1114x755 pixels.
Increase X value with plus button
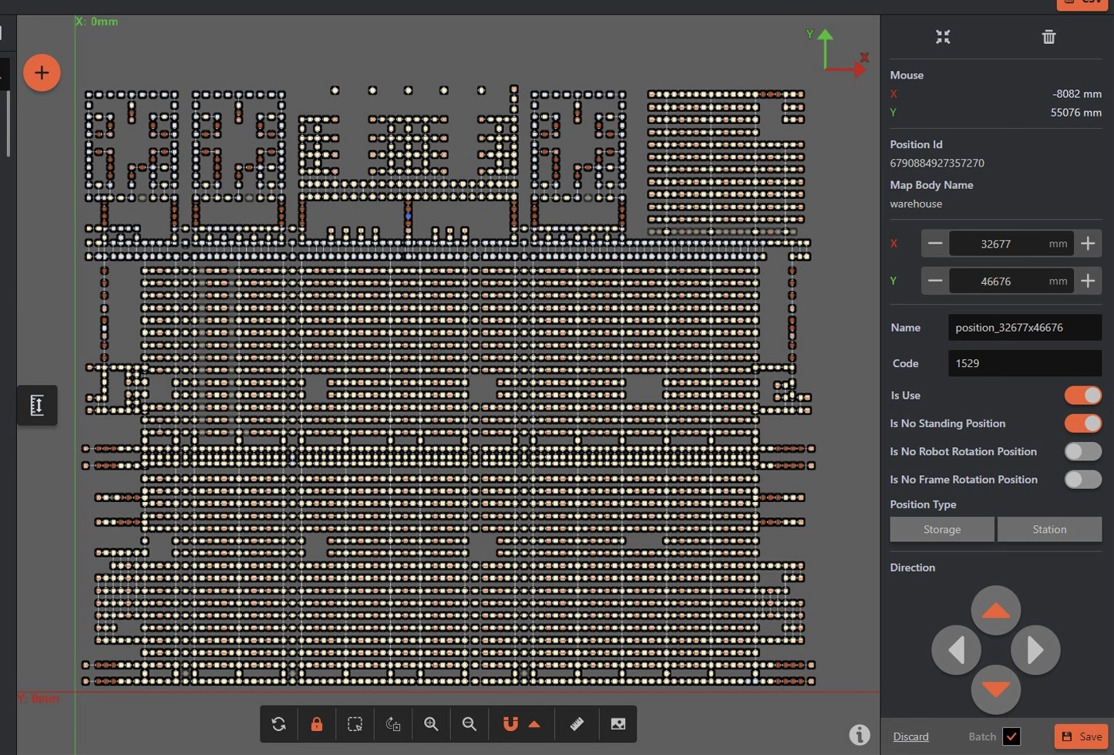pos(1088,244)
